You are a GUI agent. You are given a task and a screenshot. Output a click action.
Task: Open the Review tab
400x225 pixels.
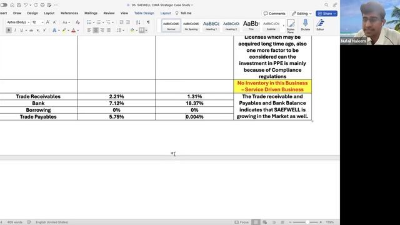pyautogui.click(x=109, y=13)
